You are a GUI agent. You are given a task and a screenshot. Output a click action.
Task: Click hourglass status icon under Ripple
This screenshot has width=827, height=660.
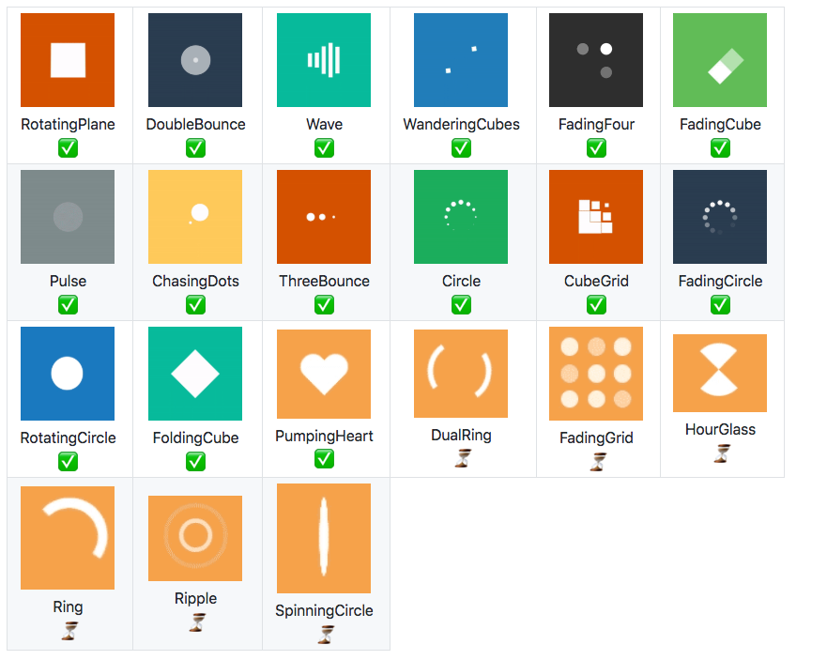pyautogui.click(x=197, y=622)
